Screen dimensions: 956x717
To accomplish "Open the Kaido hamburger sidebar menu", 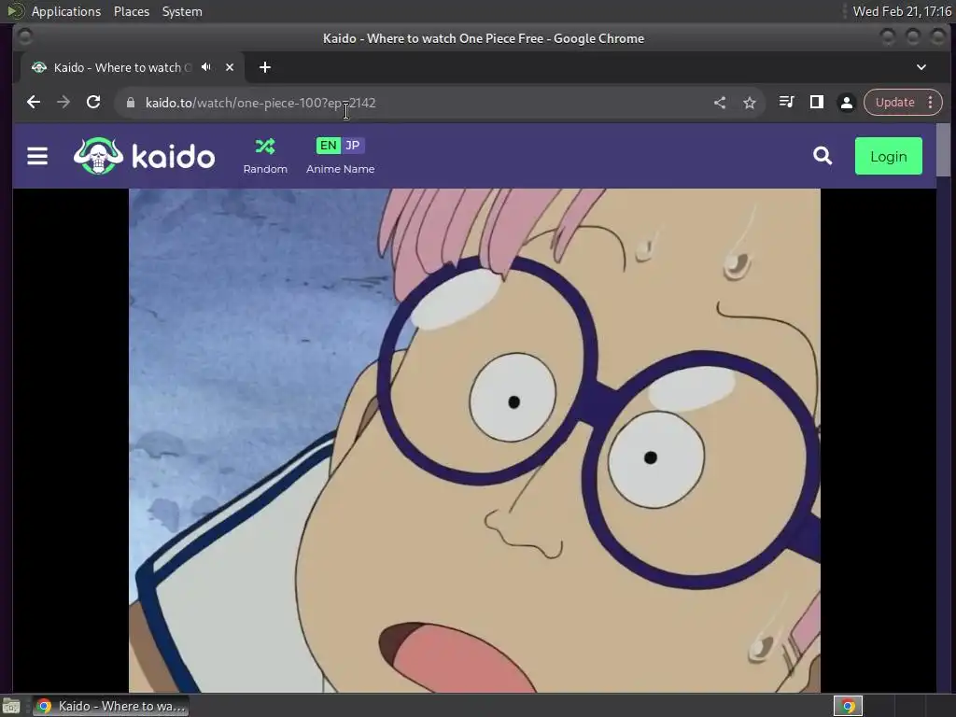I will (37, 156).
